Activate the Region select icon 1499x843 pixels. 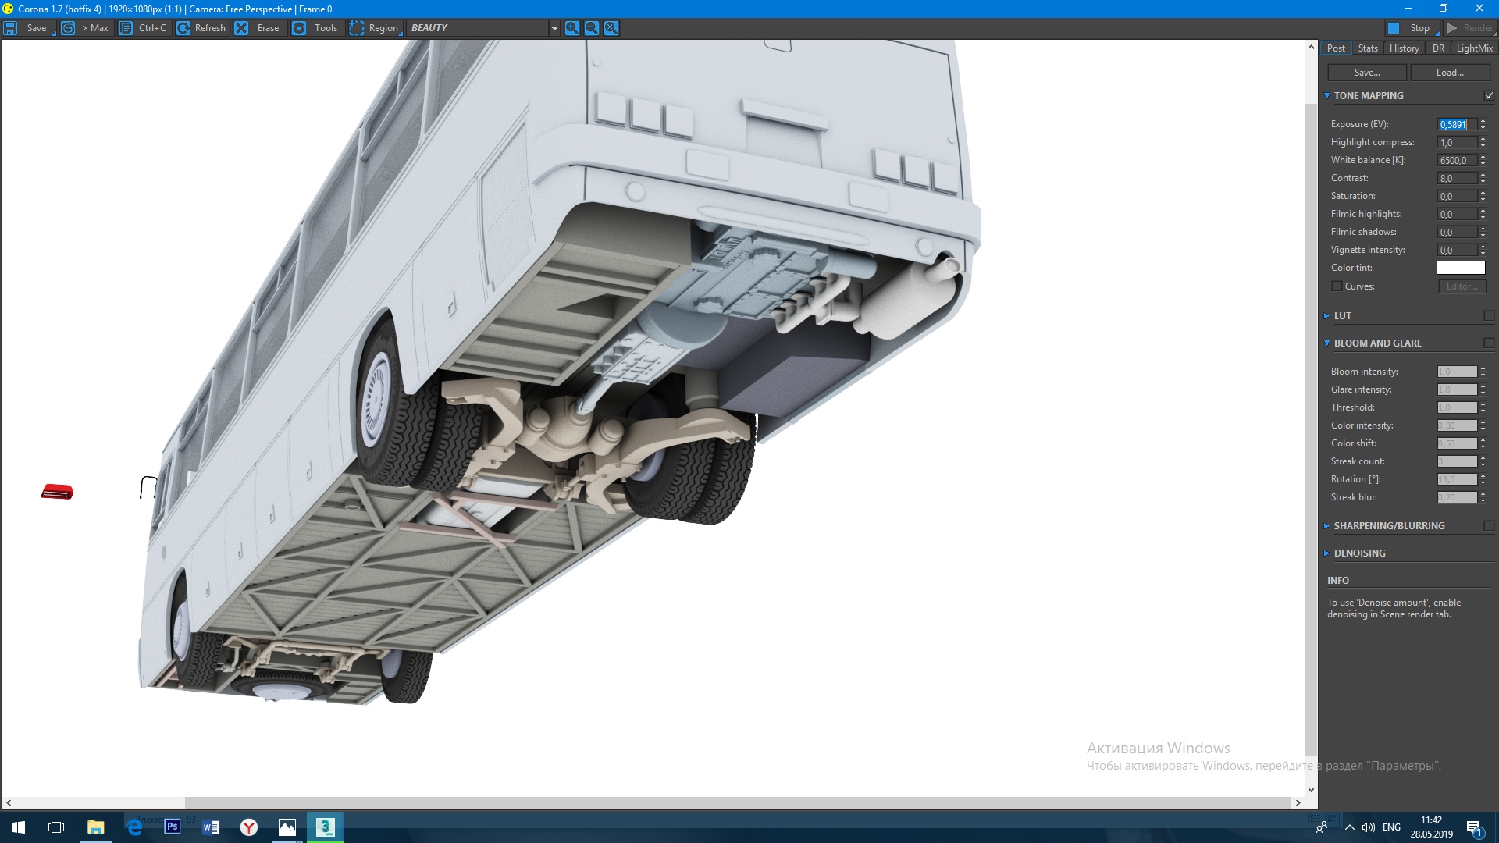[357, 28]
